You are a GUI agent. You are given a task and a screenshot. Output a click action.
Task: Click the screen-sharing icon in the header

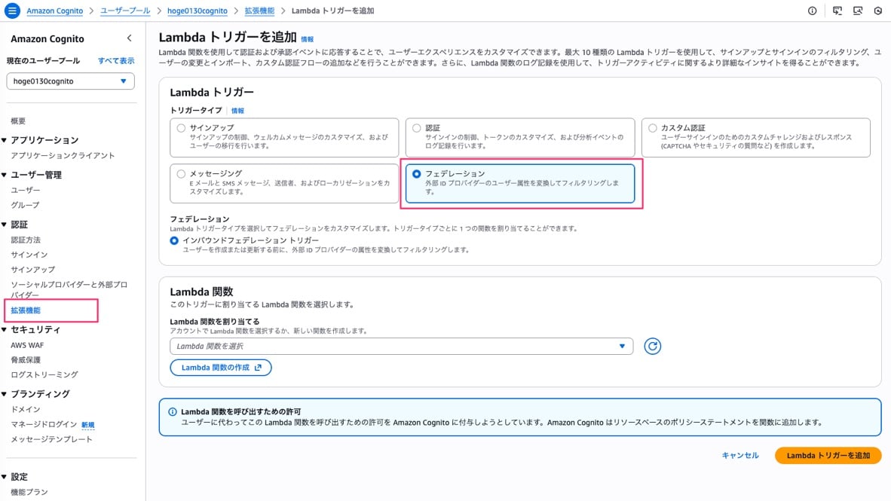(x=857, y=11)
